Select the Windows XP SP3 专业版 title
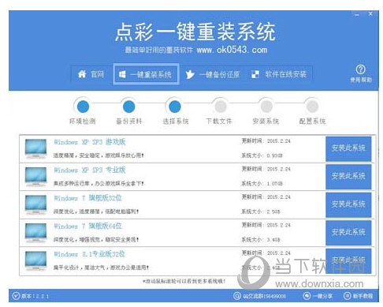Image resolution: width=383 pixels, height=307 pixels. pyautogui.click(x=90, y=170)
